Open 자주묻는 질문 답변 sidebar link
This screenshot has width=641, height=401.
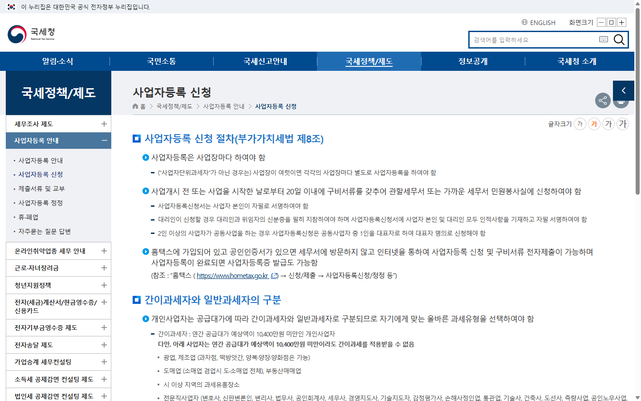click(x=45, y=231)
